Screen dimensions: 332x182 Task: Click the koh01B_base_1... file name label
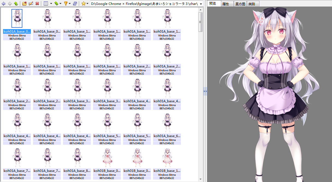click(167, 171)
